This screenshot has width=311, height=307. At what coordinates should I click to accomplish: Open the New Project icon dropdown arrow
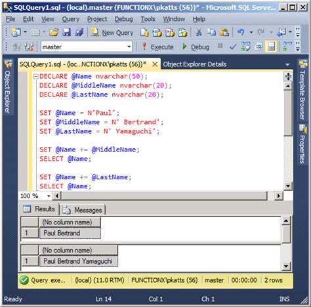(x=26, y=32)
